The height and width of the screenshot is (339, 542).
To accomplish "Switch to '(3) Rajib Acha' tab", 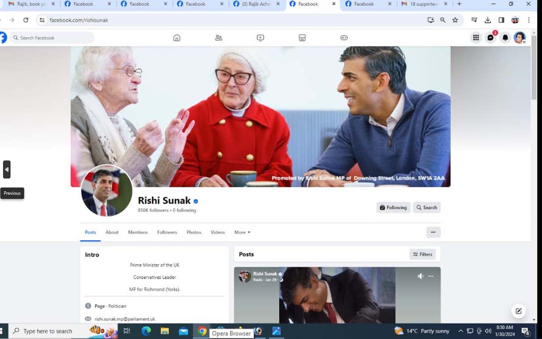I will click(256, 4).
